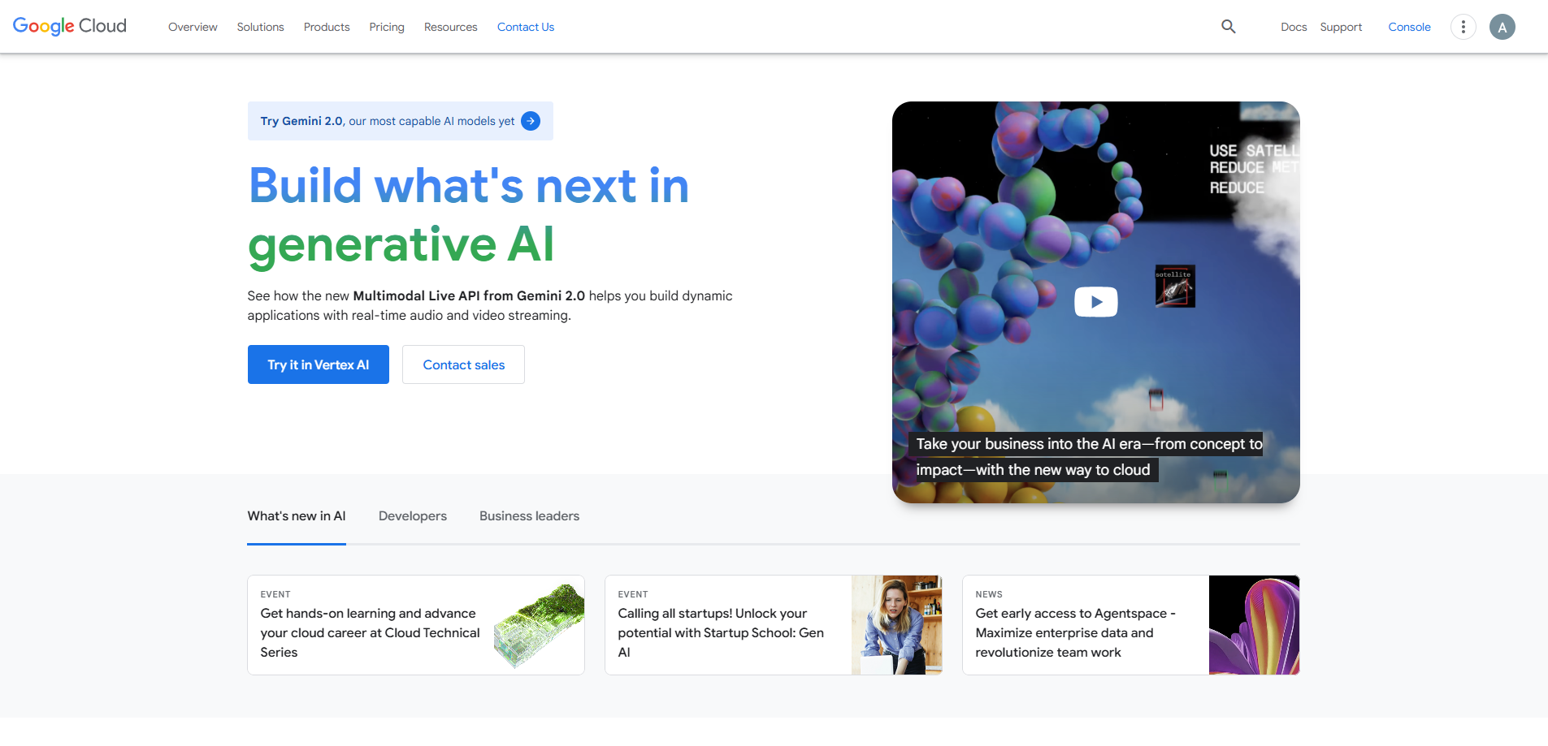
Task: Go to Pricing in the top navigation
Action: click(x=387, y=27)
